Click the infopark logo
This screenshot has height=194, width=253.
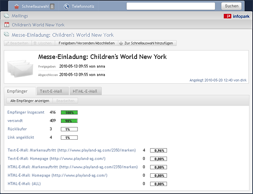(237, 16)
